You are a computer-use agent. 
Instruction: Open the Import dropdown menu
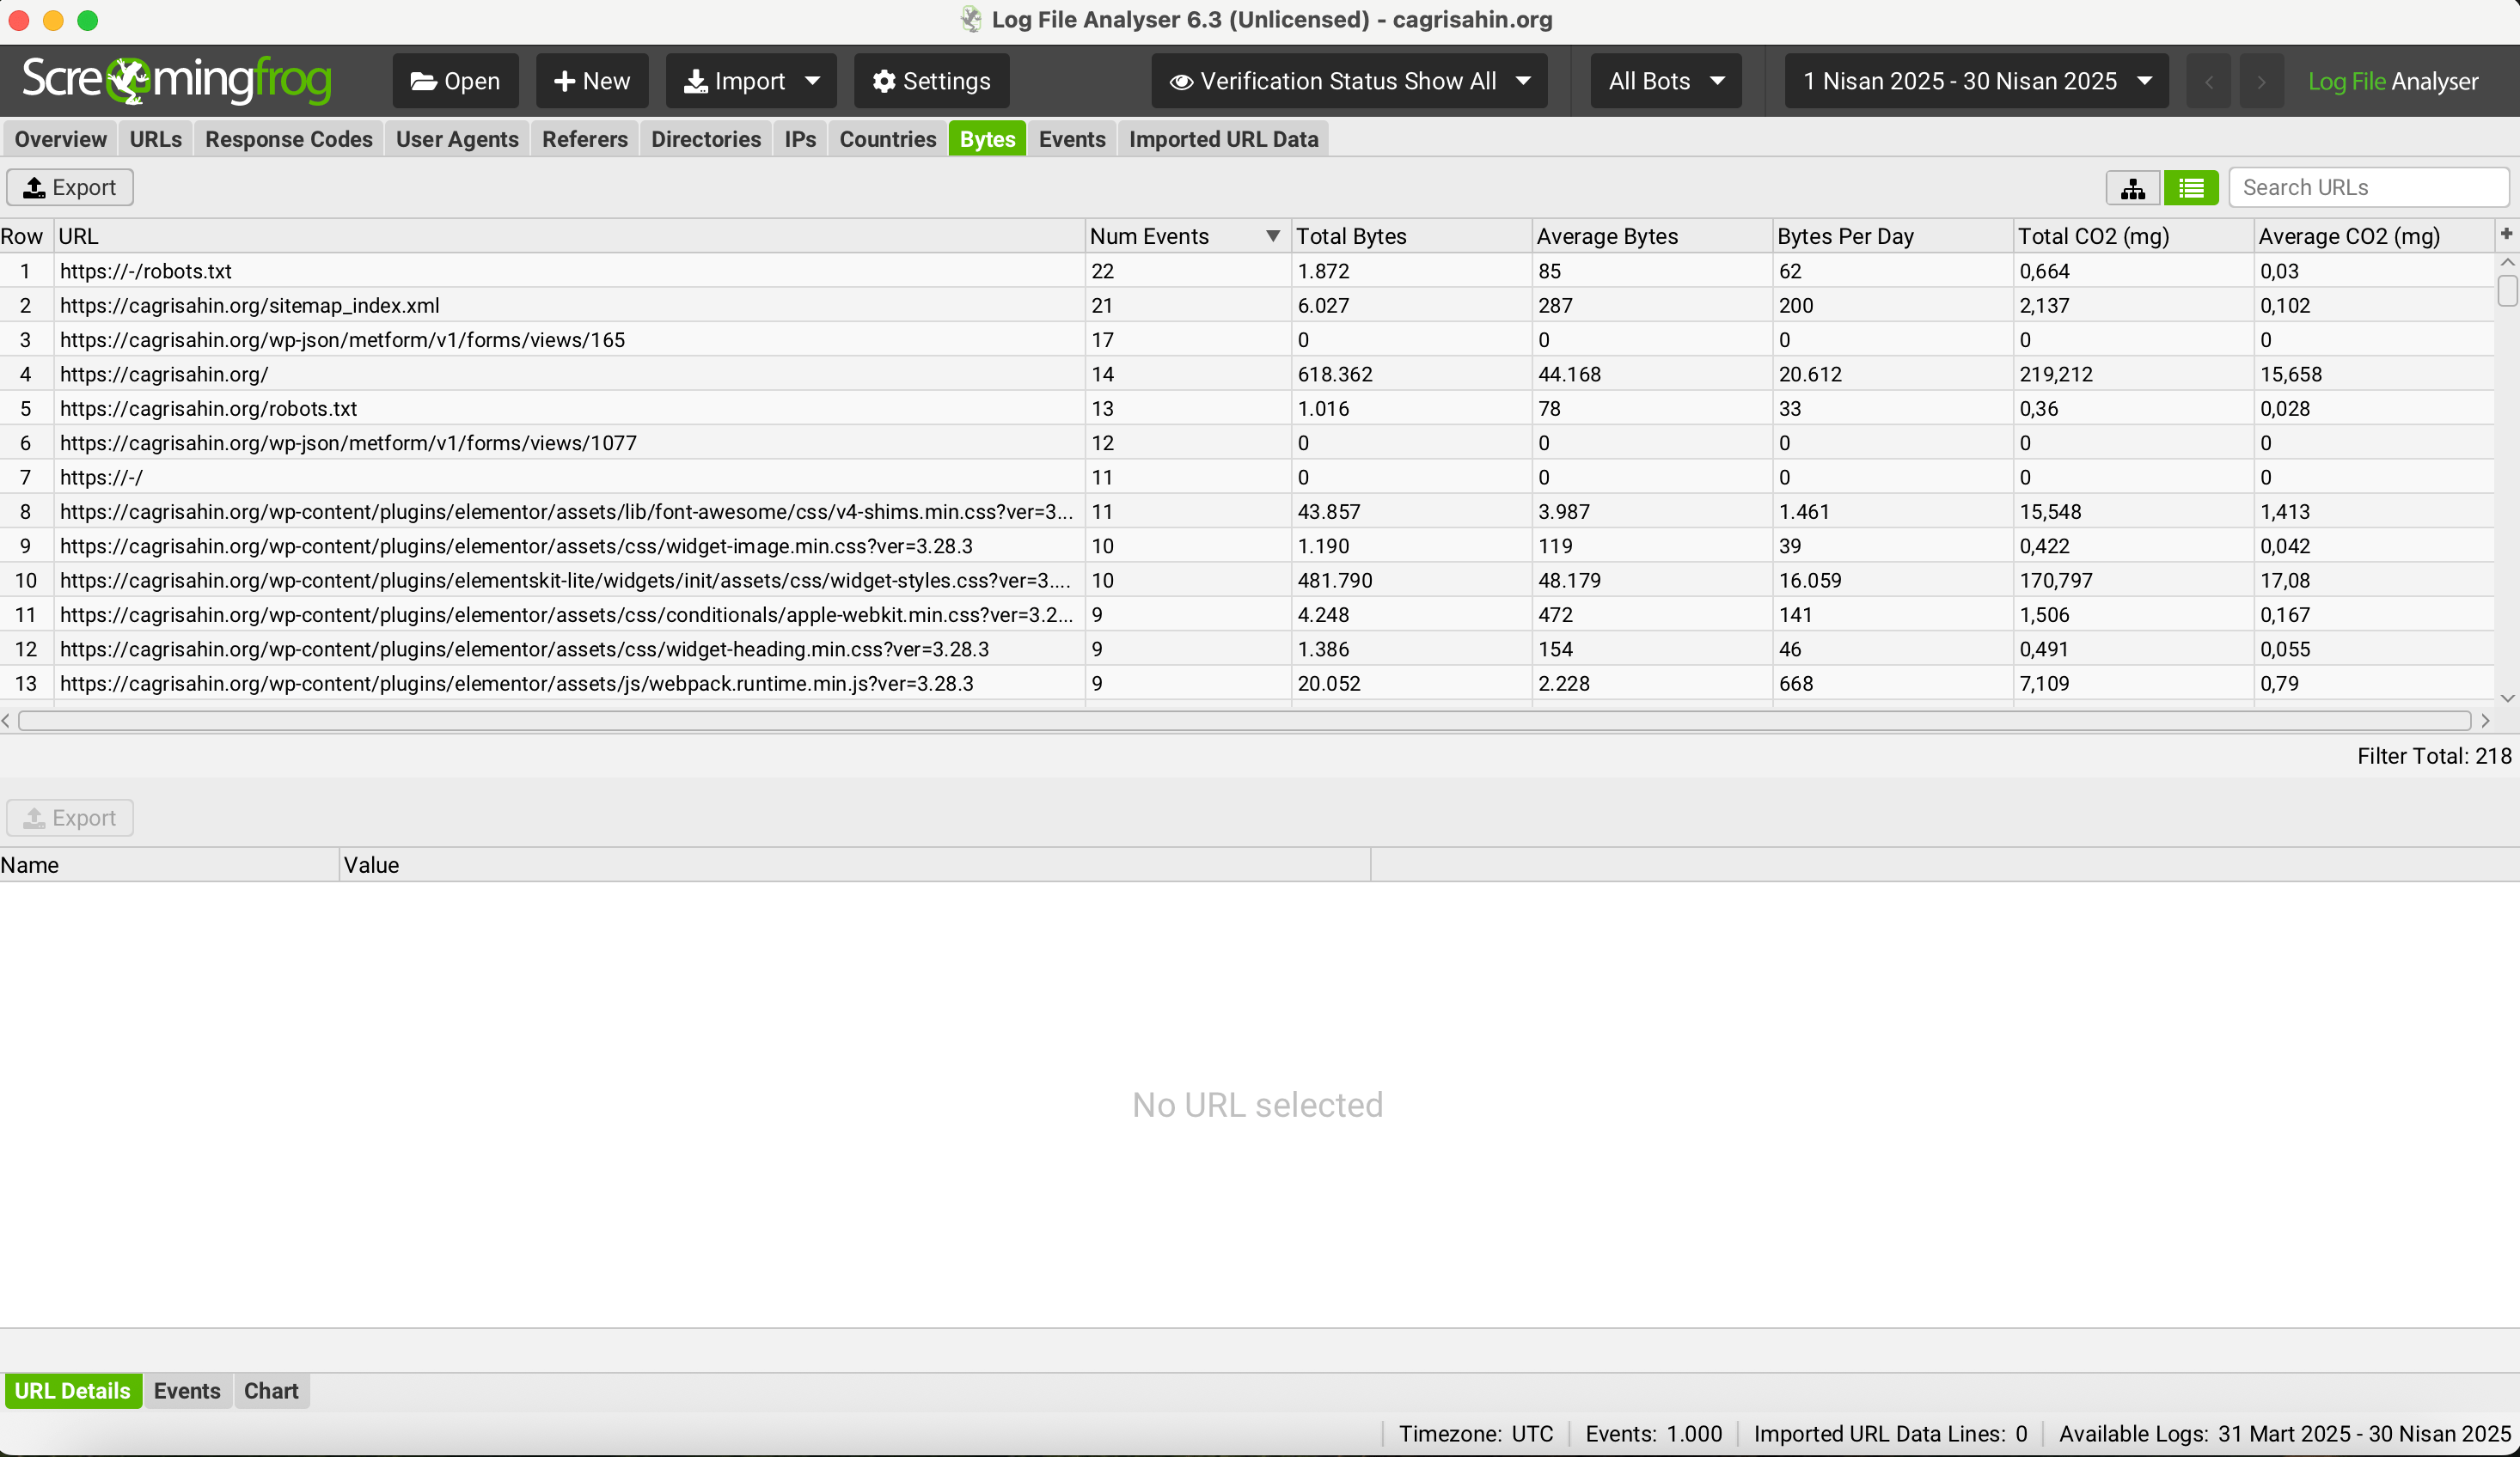click(x=751, y=81)
